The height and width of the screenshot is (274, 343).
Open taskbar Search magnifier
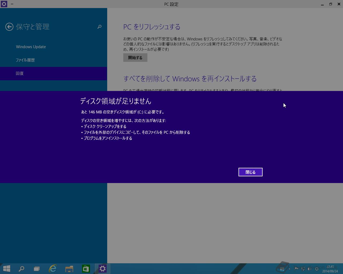pos(21,269)
